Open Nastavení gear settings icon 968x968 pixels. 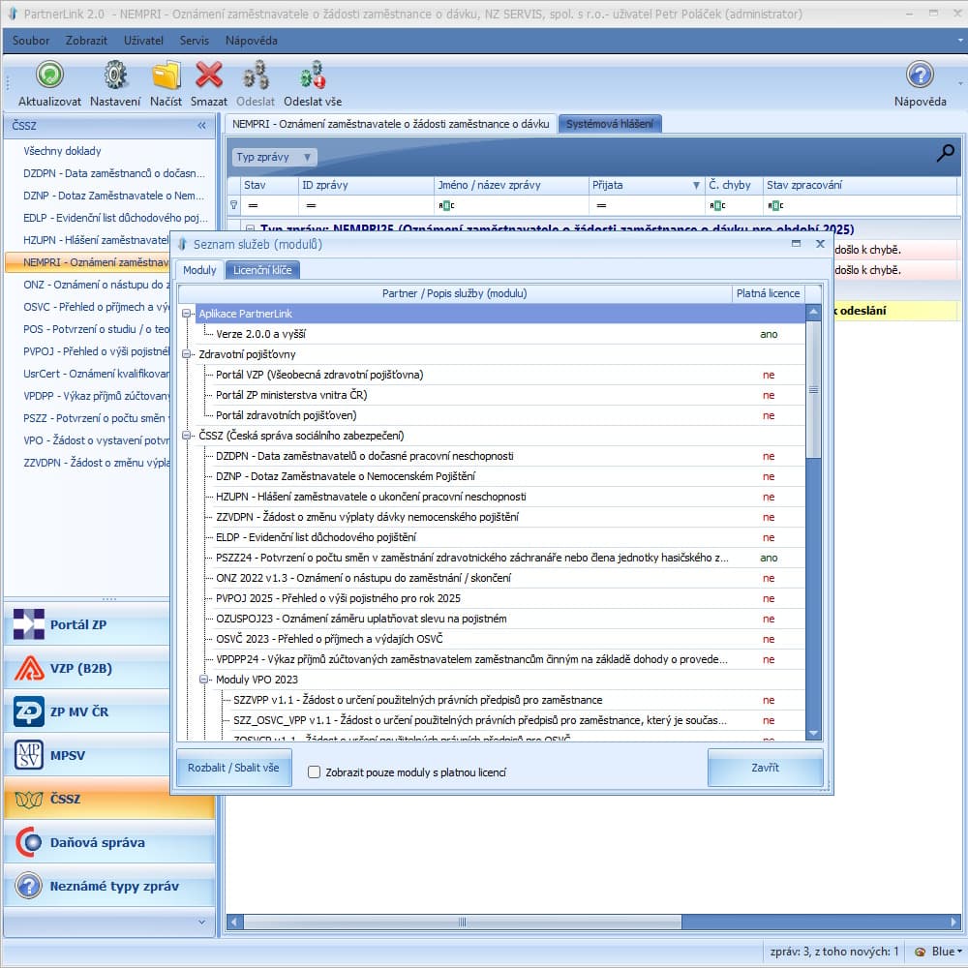115,75
